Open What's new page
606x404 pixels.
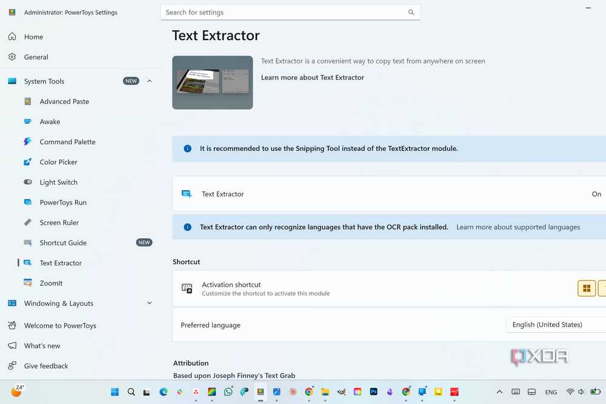click(x=42, y=346)
